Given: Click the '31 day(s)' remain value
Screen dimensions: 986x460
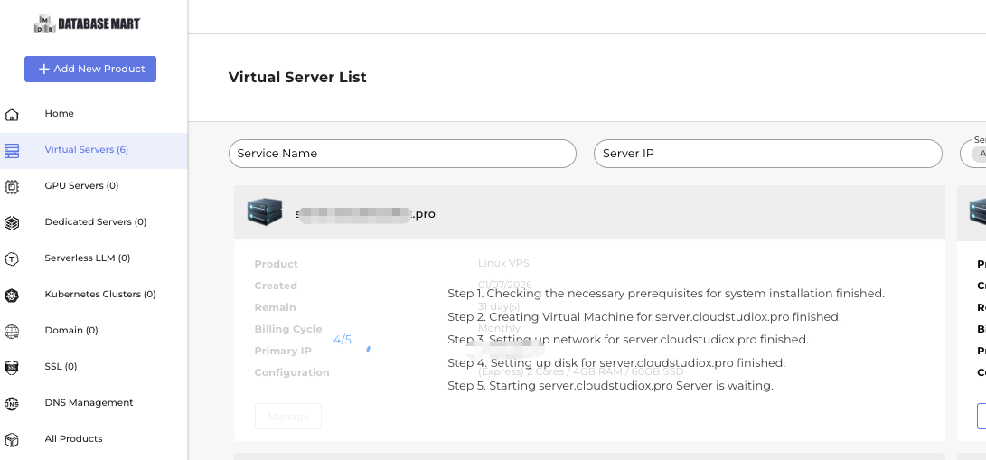Looking at the screenshot, I should [499, 306].
